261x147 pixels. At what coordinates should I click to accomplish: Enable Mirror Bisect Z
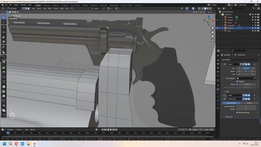coord(252,71)
